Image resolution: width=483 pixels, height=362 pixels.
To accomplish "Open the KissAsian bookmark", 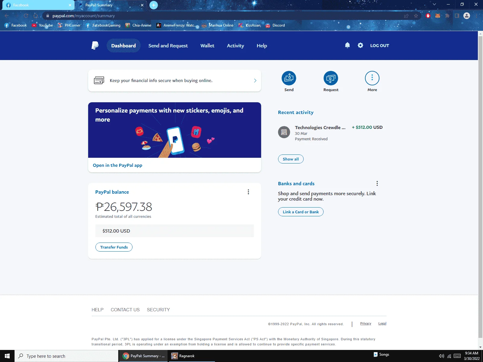I will [249, 25].
